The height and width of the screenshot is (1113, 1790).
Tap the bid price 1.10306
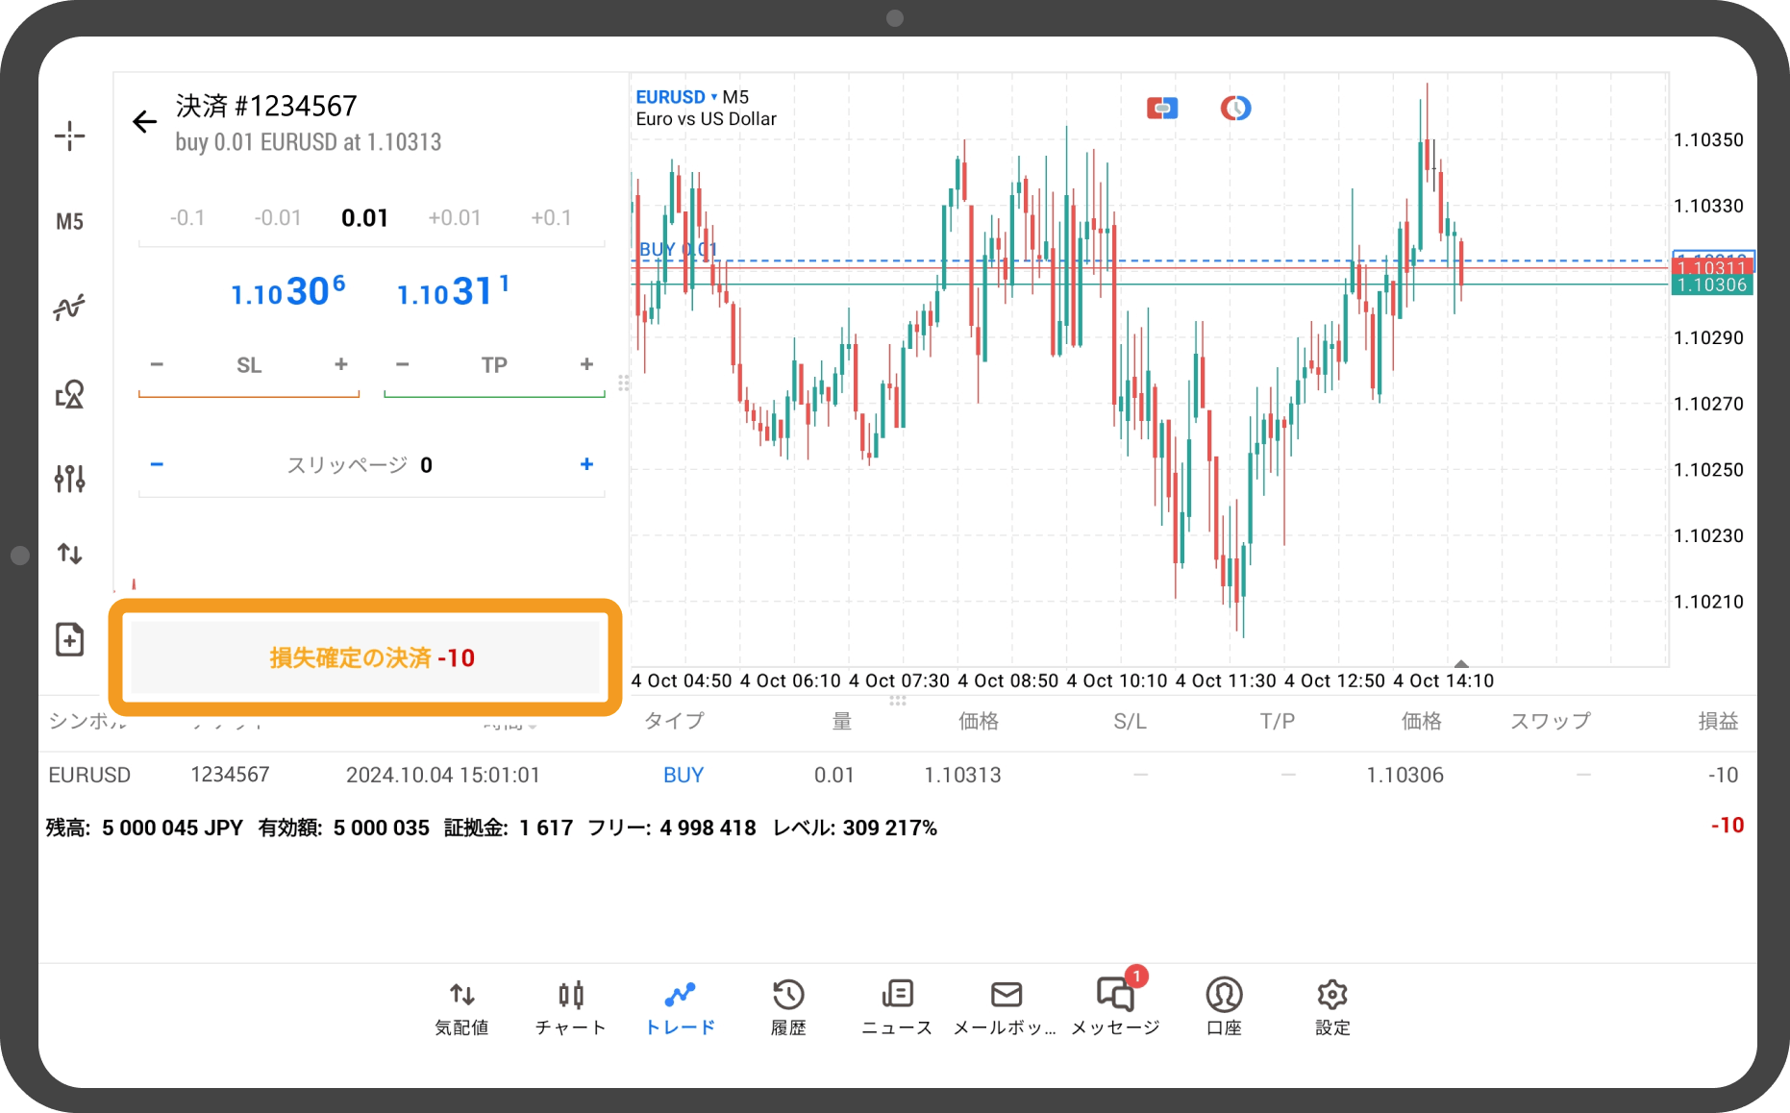pyautogui.click(x=287, y=291)
